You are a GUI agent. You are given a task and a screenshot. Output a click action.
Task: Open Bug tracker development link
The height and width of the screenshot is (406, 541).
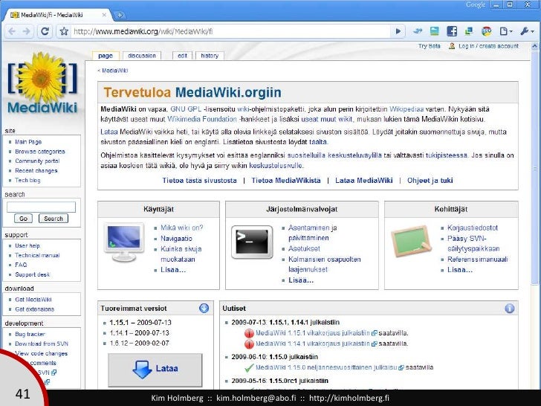point(30,334)
